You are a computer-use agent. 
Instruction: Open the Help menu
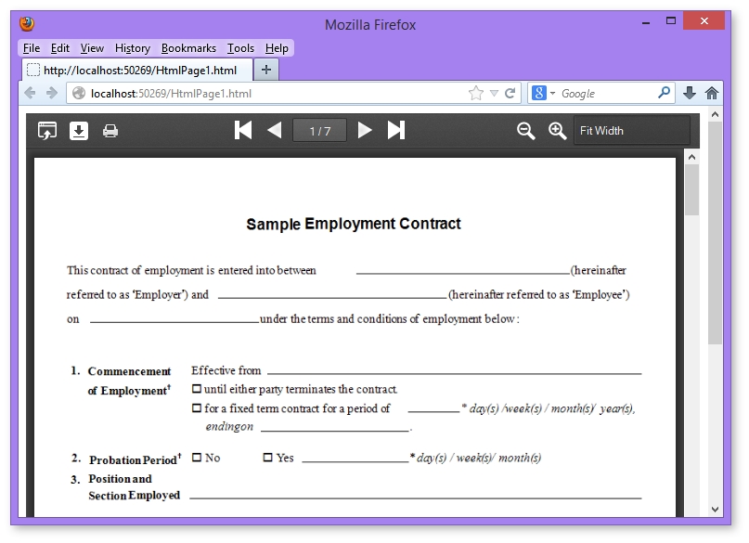tap(278, 48)
